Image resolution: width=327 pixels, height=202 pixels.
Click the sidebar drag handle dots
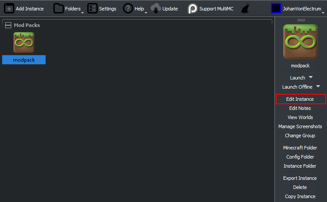[301, 20]
